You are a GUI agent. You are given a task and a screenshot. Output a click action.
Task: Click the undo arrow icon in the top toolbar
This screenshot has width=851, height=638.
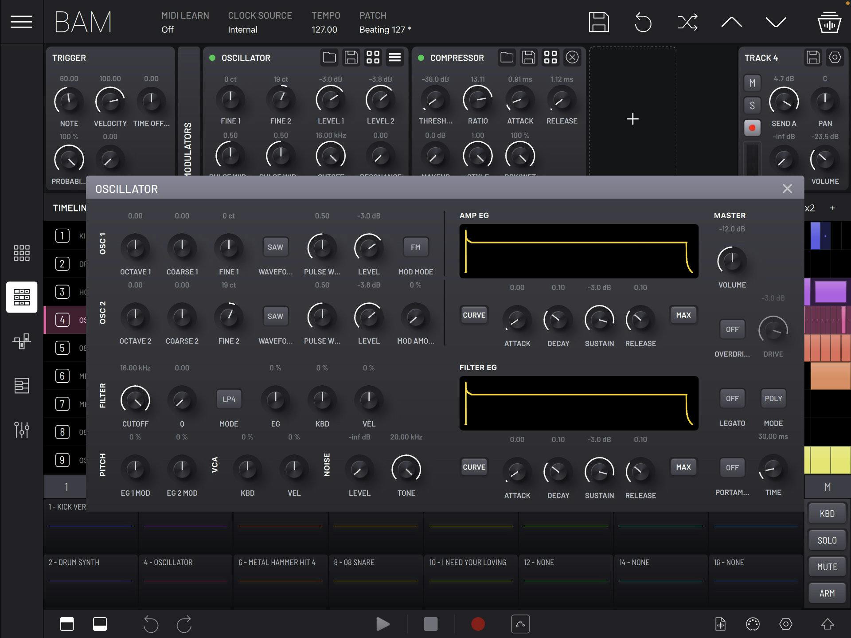pos(643,21)
